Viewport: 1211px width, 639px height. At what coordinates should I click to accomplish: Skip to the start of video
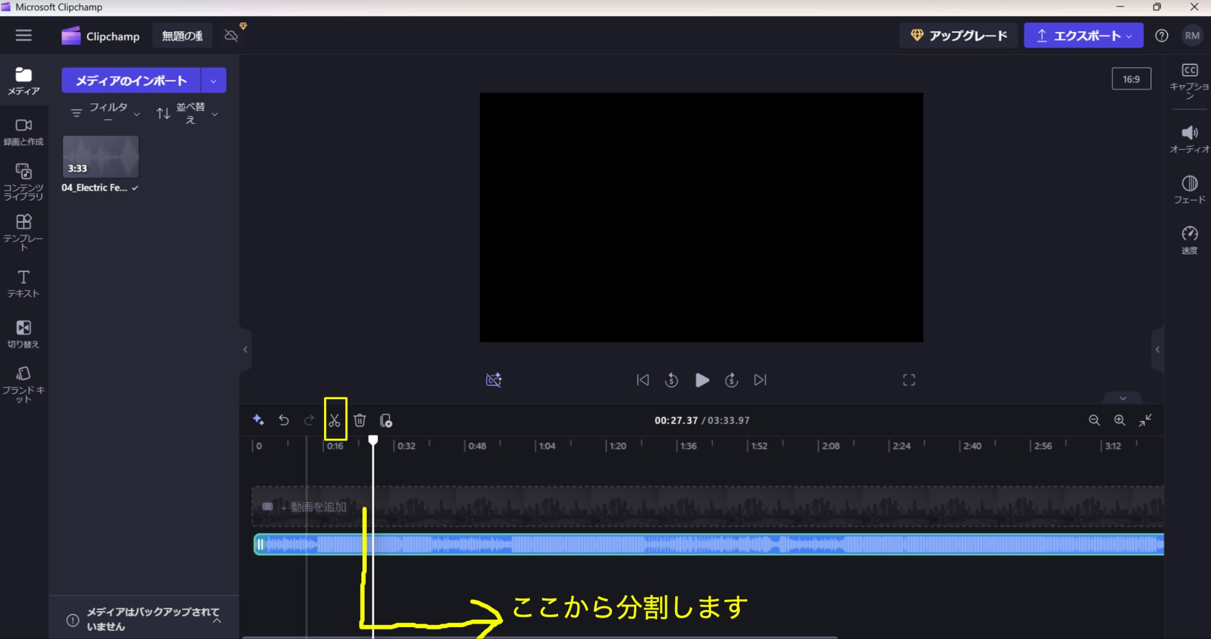click(x=643, y=380)
